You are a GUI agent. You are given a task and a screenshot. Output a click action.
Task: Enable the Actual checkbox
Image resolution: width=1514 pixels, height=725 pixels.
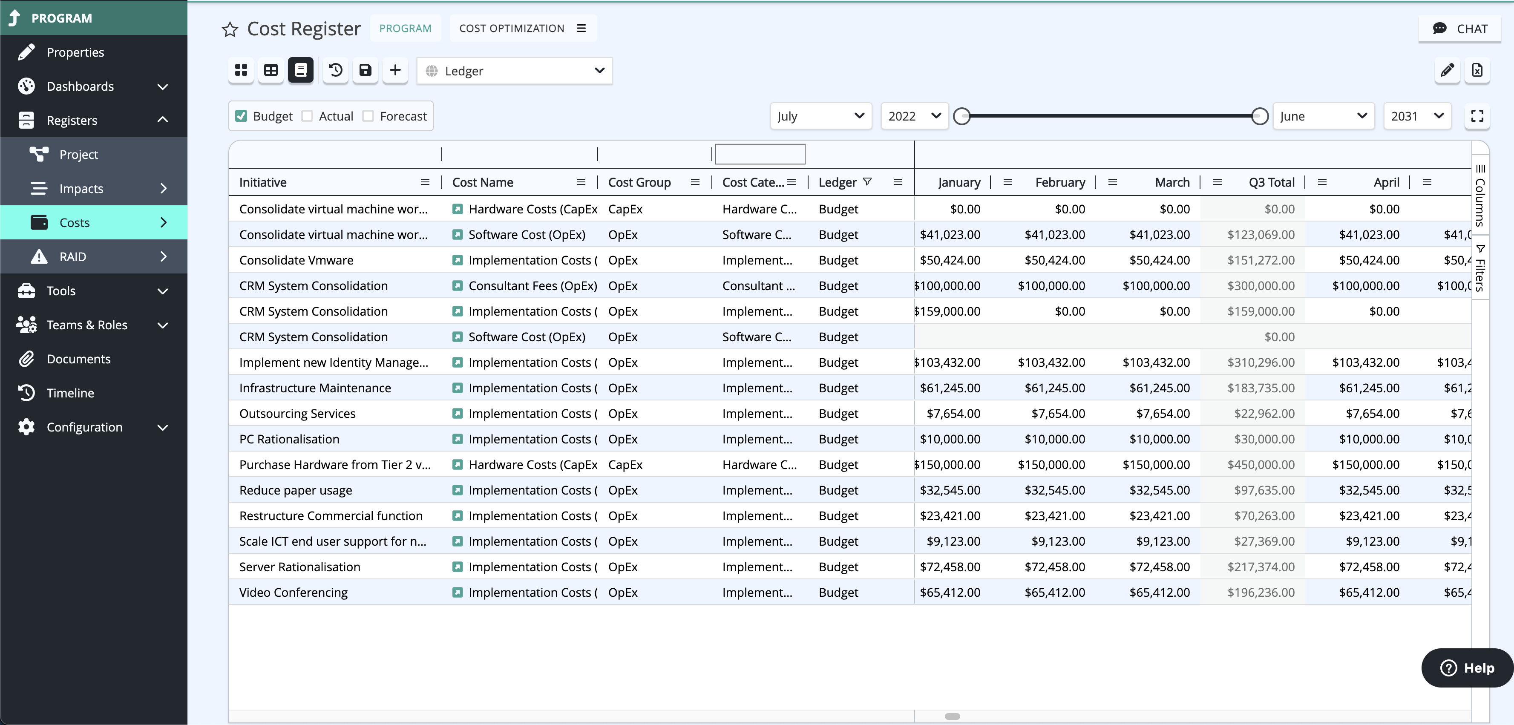(x=308, y=116)
